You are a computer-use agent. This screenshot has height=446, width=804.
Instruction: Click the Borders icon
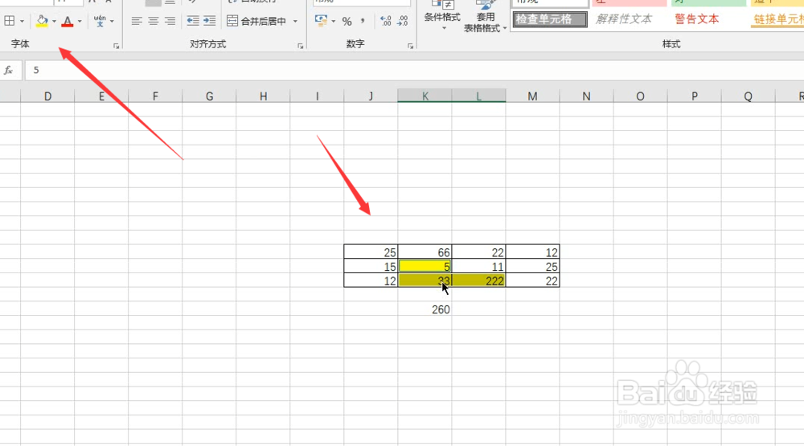coord(9,21)
